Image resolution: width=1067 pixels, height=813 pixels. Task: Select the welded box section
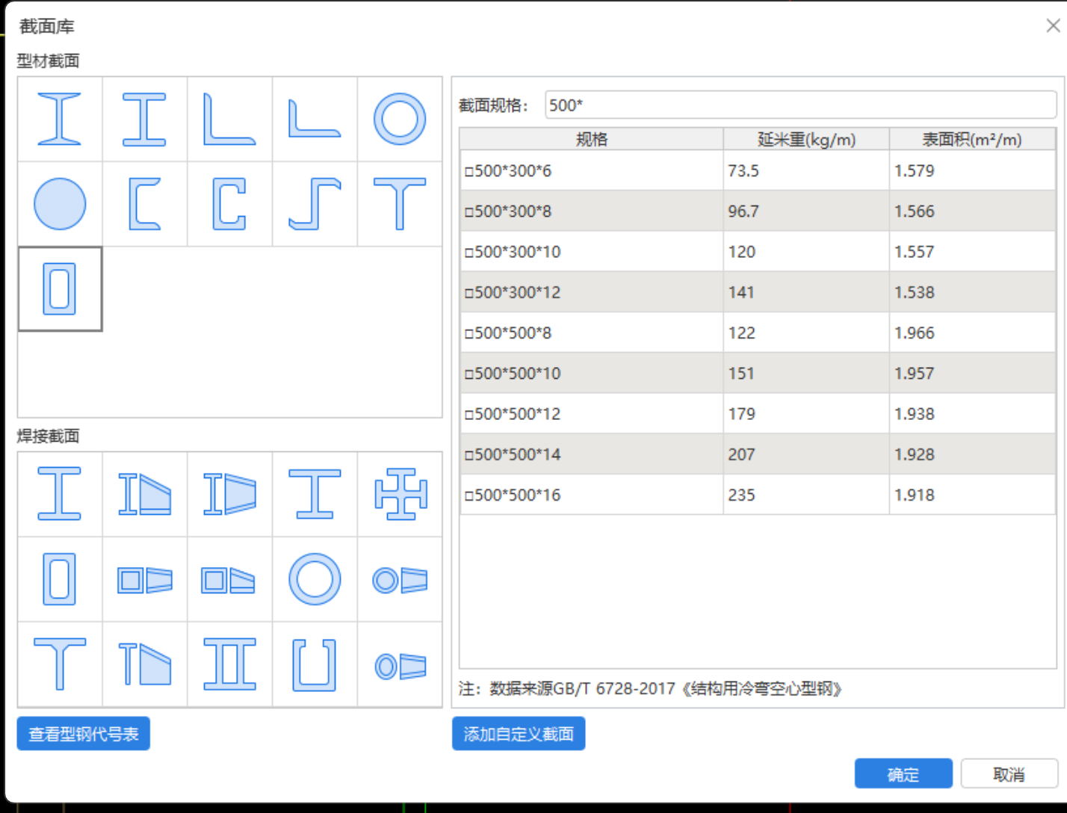tap(60, 579)
